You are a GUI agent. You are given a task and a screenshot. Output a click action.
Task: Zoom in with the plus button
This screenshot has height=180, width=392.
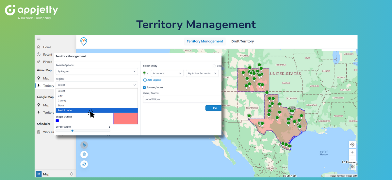352,152
